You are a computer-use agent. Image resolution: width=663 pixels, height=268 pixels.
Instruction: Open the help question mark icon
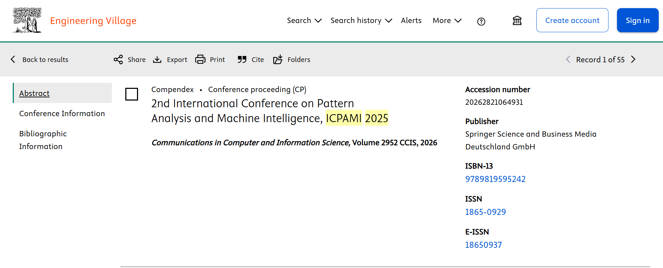481,22
